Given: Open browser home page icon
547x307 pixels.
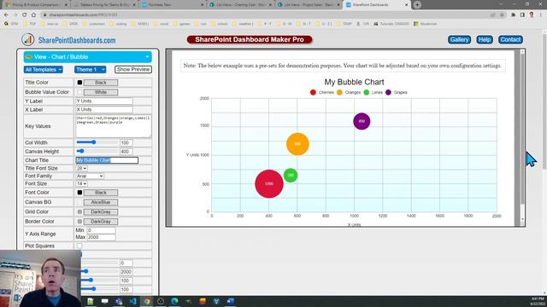Looking at the screenshot, I should pyautogui.click(x=33, y=15).
